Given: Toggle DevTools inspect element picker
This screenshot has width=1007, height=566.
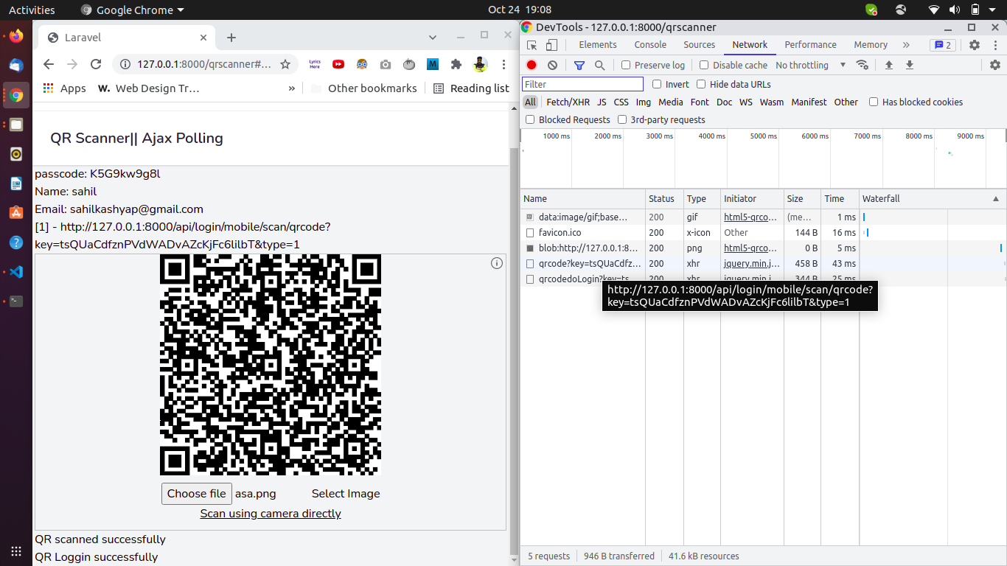Looking at the screenshot, I should click(x=532, y=45).
